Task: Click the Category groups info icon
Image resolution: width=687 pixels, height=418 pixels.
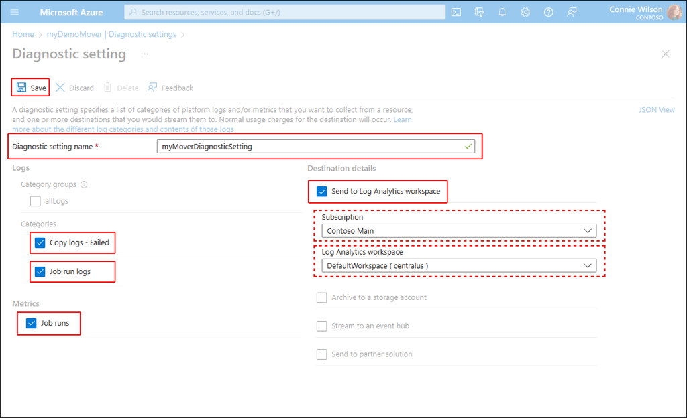Action: pos(84,184)
